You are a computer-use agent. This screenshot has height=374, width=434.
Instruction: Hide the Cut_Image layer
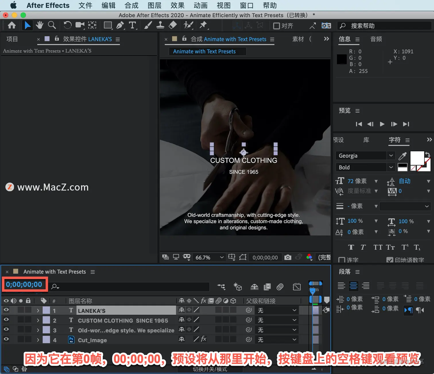6,339
